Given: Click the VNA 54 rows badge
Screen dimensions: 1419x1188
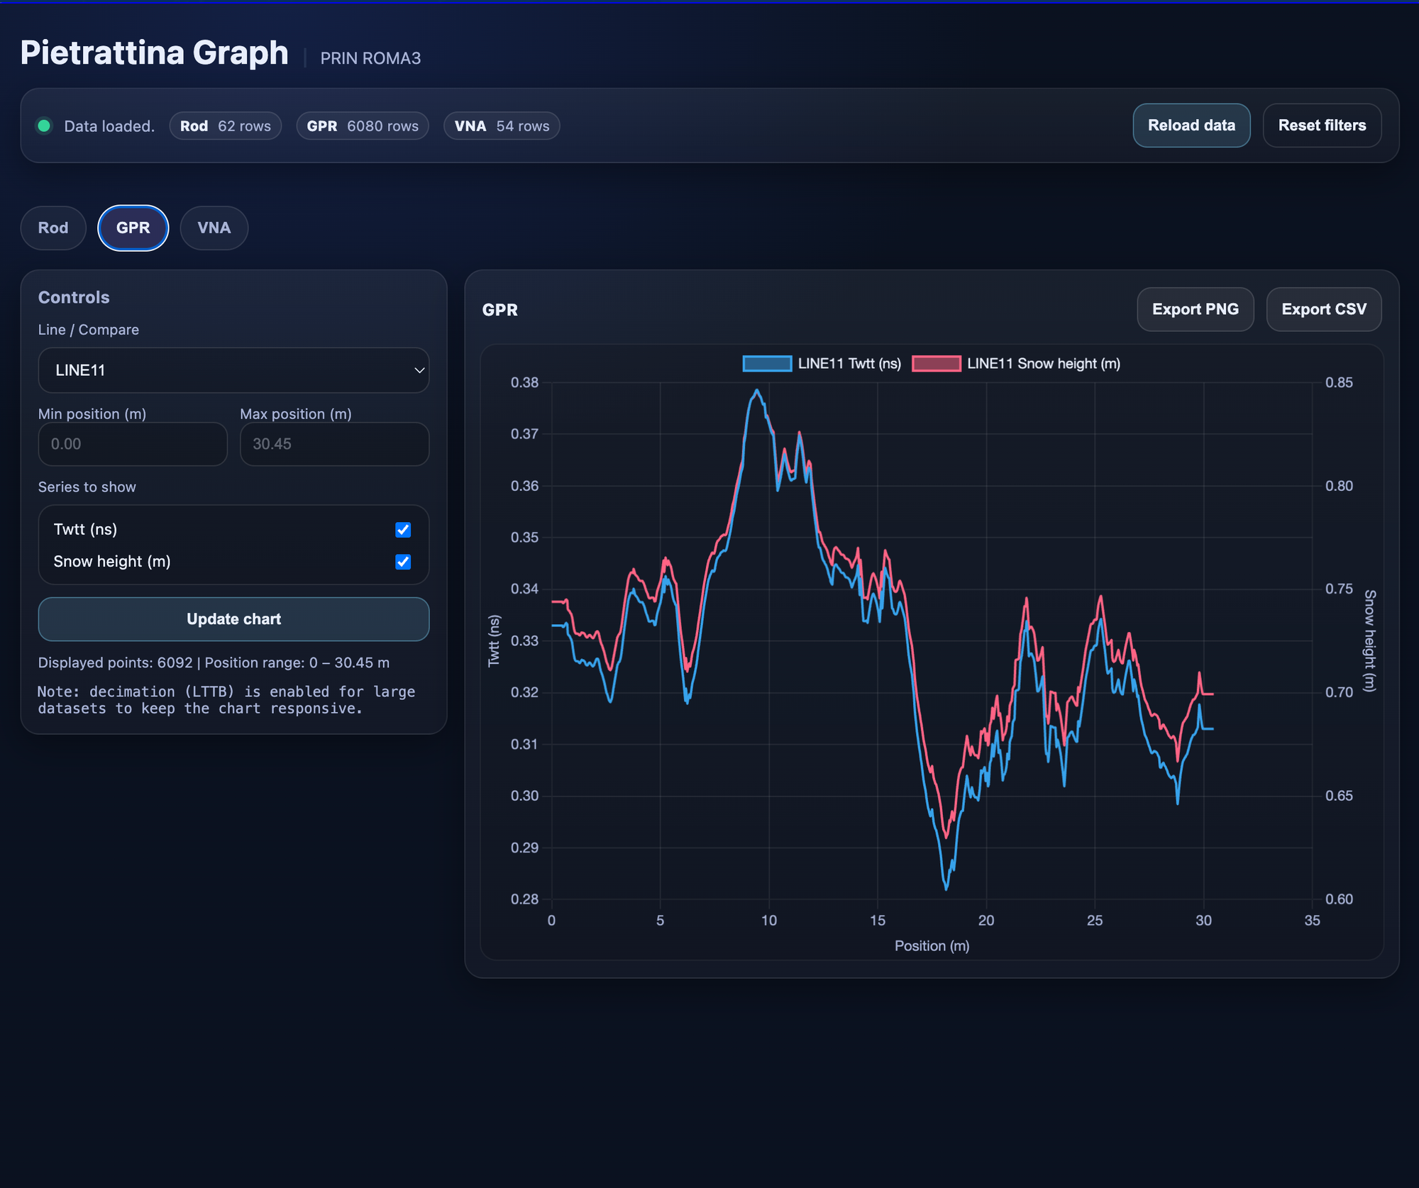Looking at the screenshot, I should 501,126.
